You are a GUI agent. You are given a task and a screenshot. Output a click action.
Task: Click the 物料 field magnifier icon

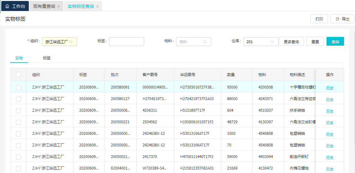coord(205,42)
